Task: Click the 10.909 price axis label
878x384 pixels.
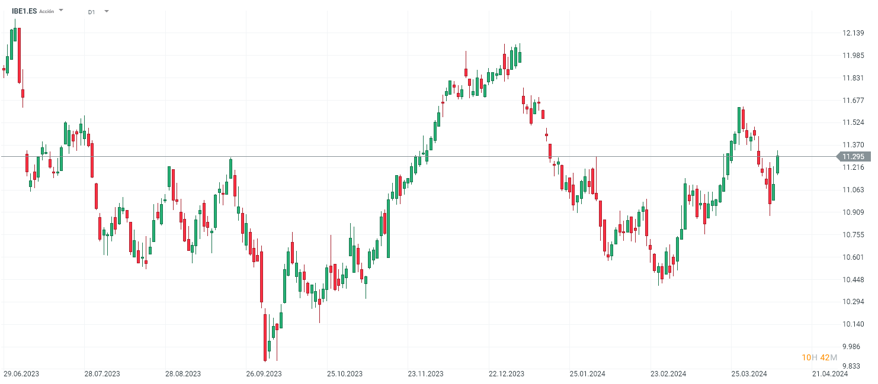Action: 853,212
